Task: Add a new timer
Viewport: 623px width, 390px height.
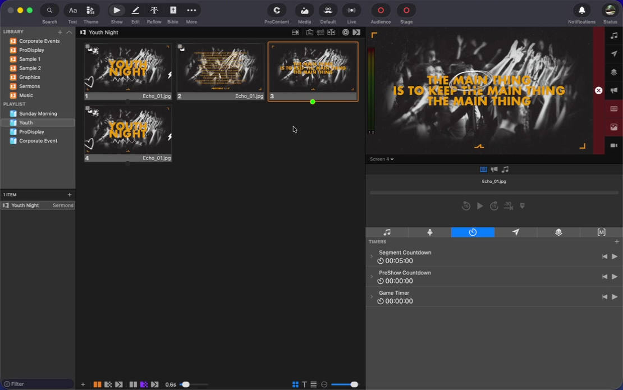Action: [617, 241]
